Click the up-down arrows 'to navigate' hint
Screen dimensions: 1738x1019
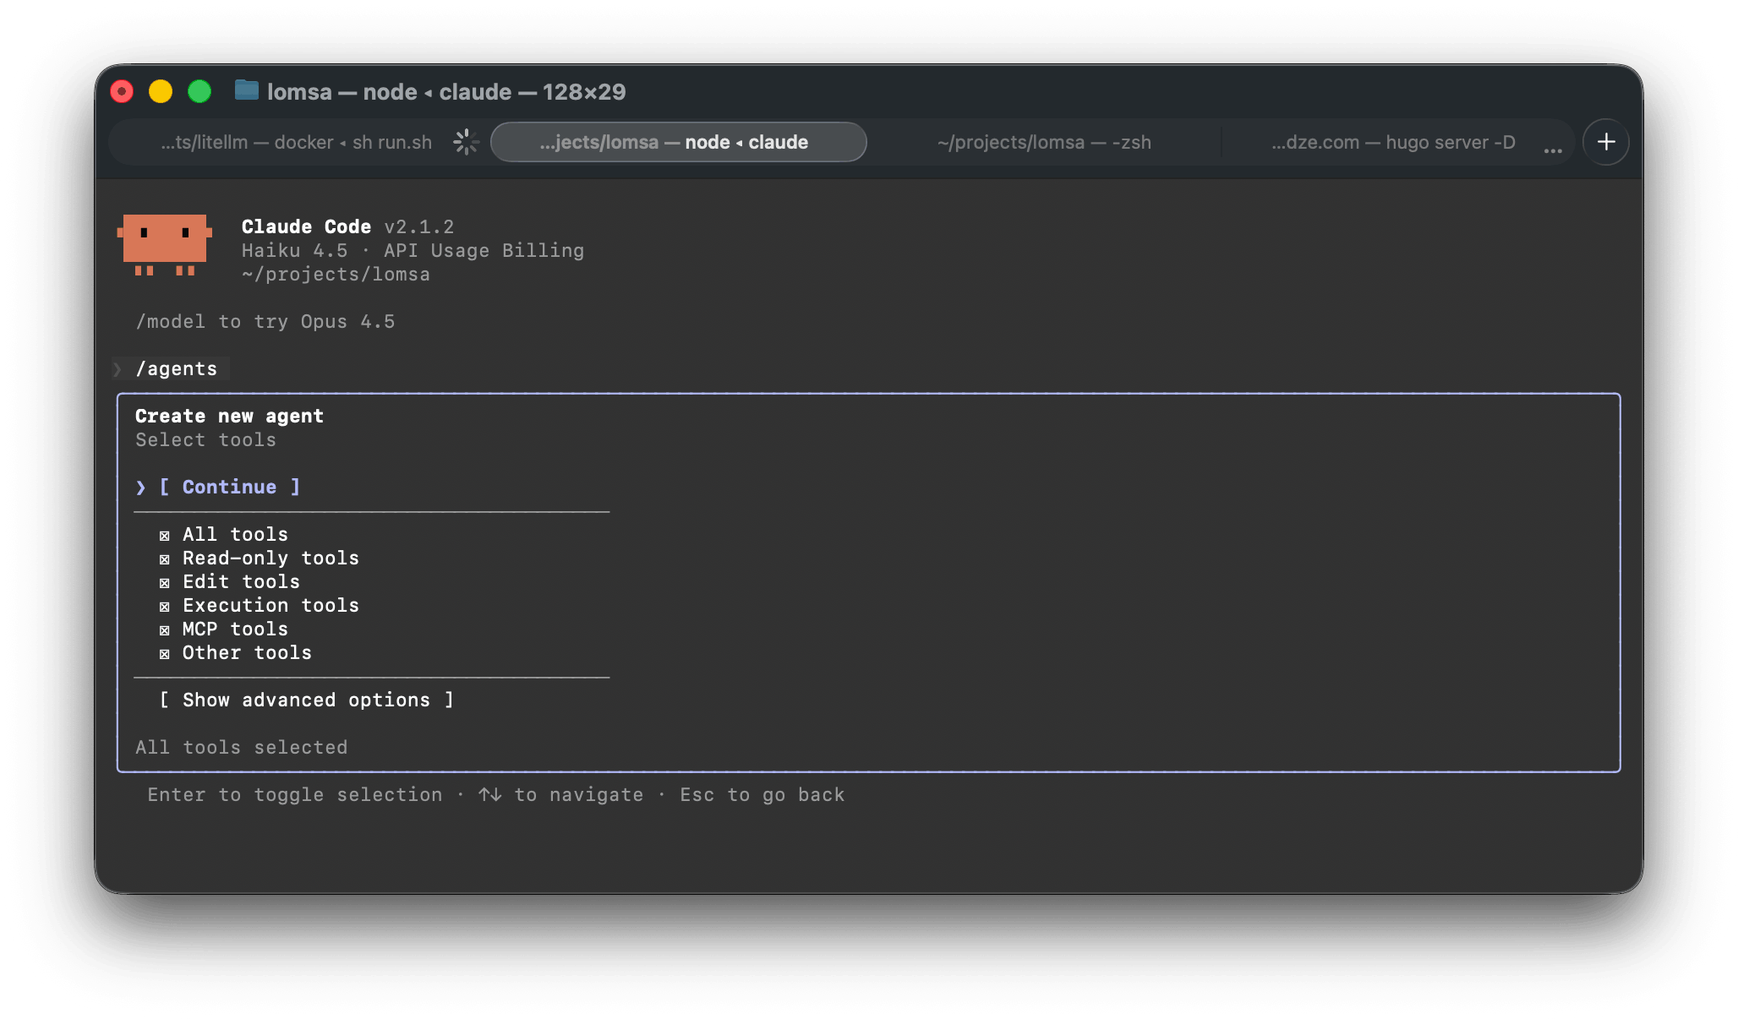point(560,795)
